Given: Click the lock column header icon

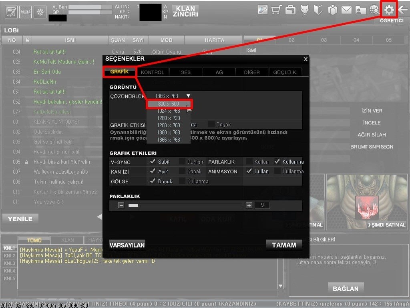Looking at the screenshot, I should pos(27,40).
